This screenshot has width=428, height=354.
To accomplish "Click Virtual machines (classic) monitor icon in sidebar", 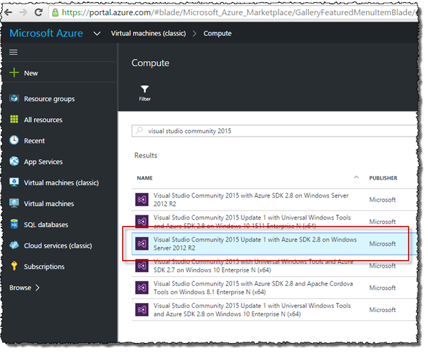I will [14, 182].
